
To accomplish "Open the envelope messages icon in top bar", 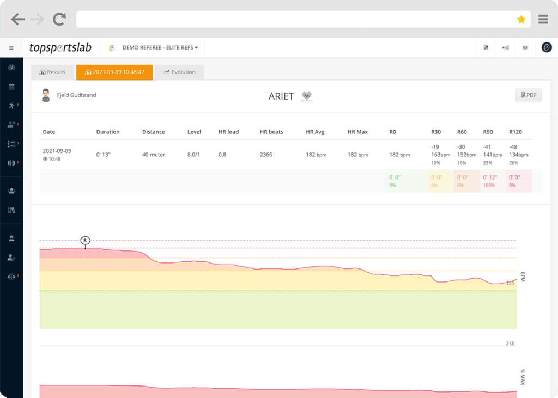I will coord(525,47).
